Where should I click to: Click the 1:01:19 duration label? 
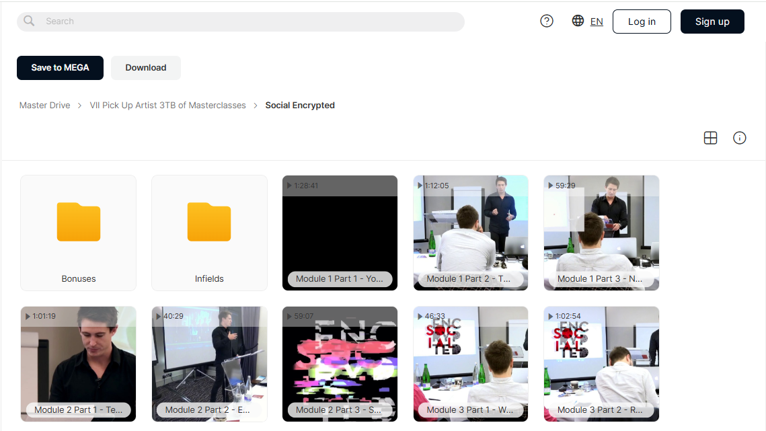click(44, 316)
